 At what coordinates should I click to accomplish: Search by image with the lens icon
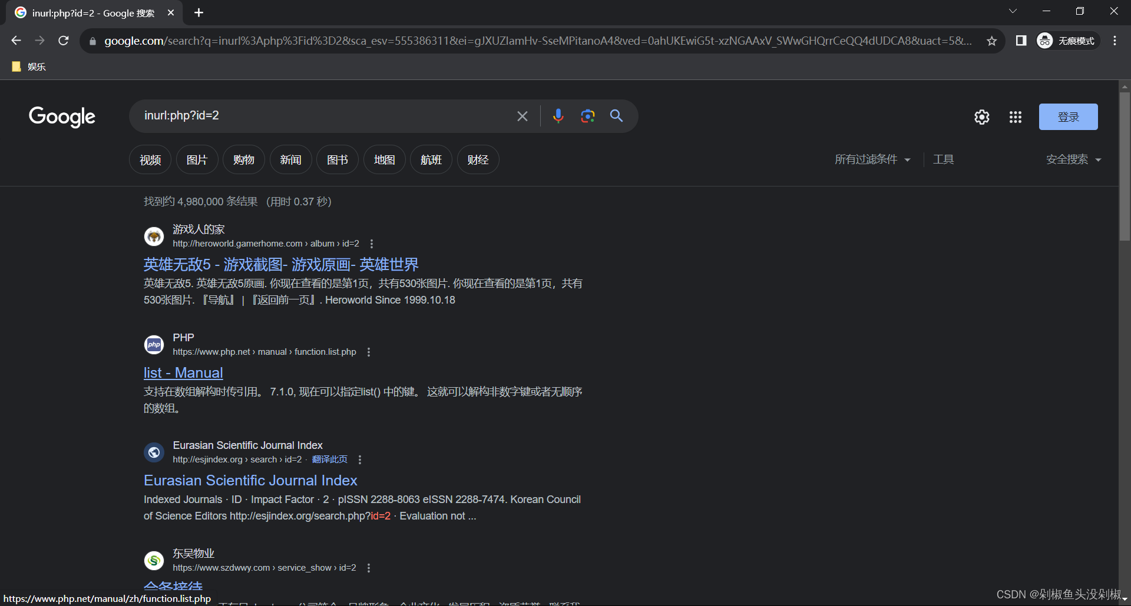[x=587, y=116]
